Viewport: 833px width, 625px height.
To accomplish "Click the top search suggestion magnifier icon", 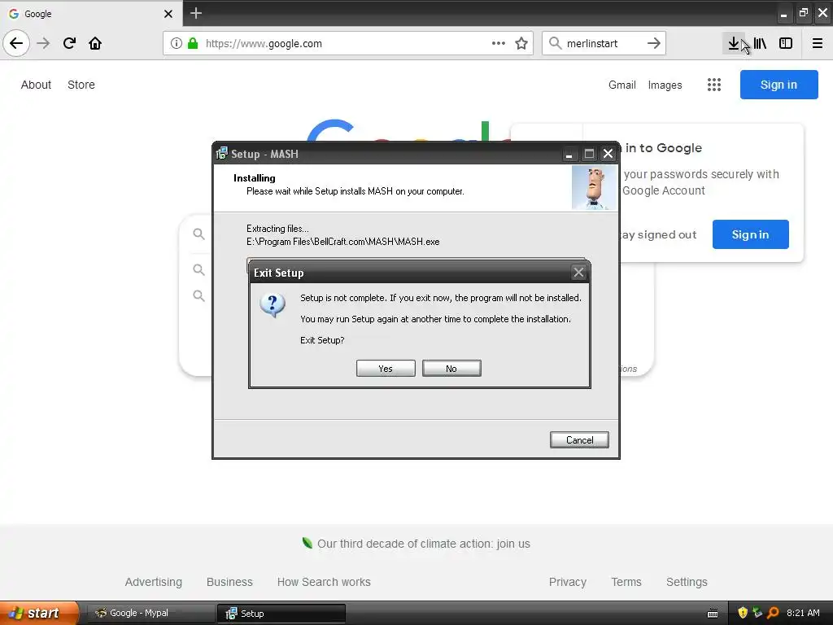I will click(x=198, y=234).
